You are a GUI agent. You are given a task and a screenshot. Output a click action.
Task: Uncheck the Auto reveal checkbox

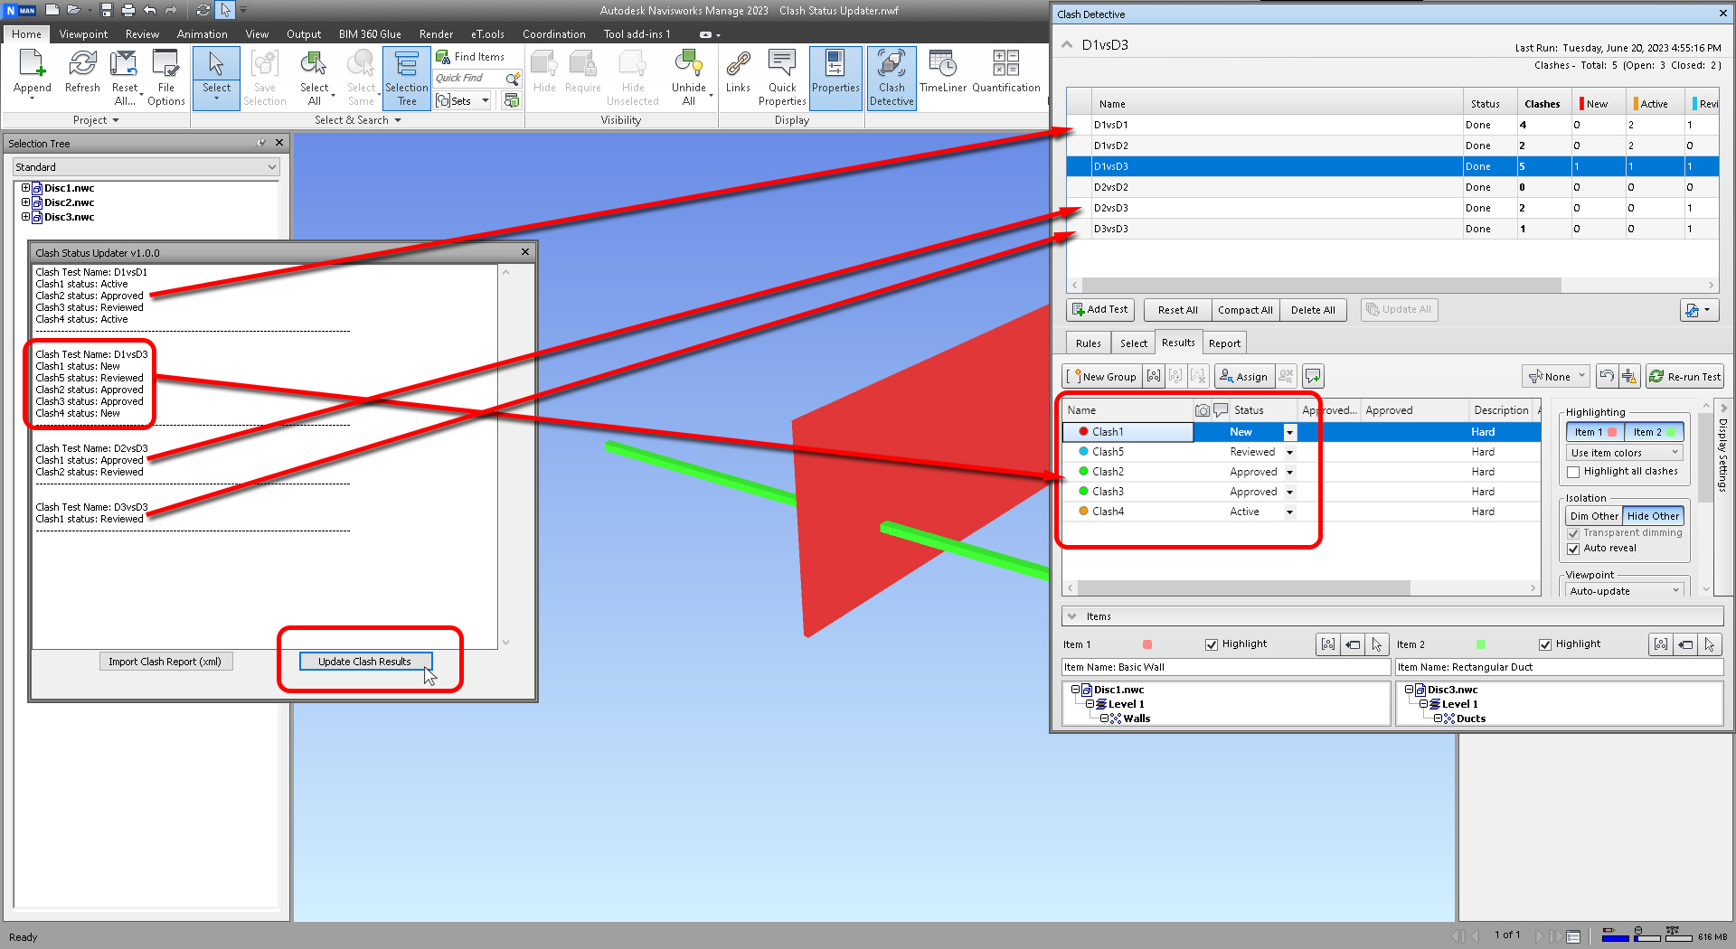1573,549
